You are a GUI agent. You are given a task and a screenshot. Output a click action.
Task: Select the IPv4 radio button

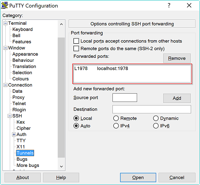(x=116, y=126)
